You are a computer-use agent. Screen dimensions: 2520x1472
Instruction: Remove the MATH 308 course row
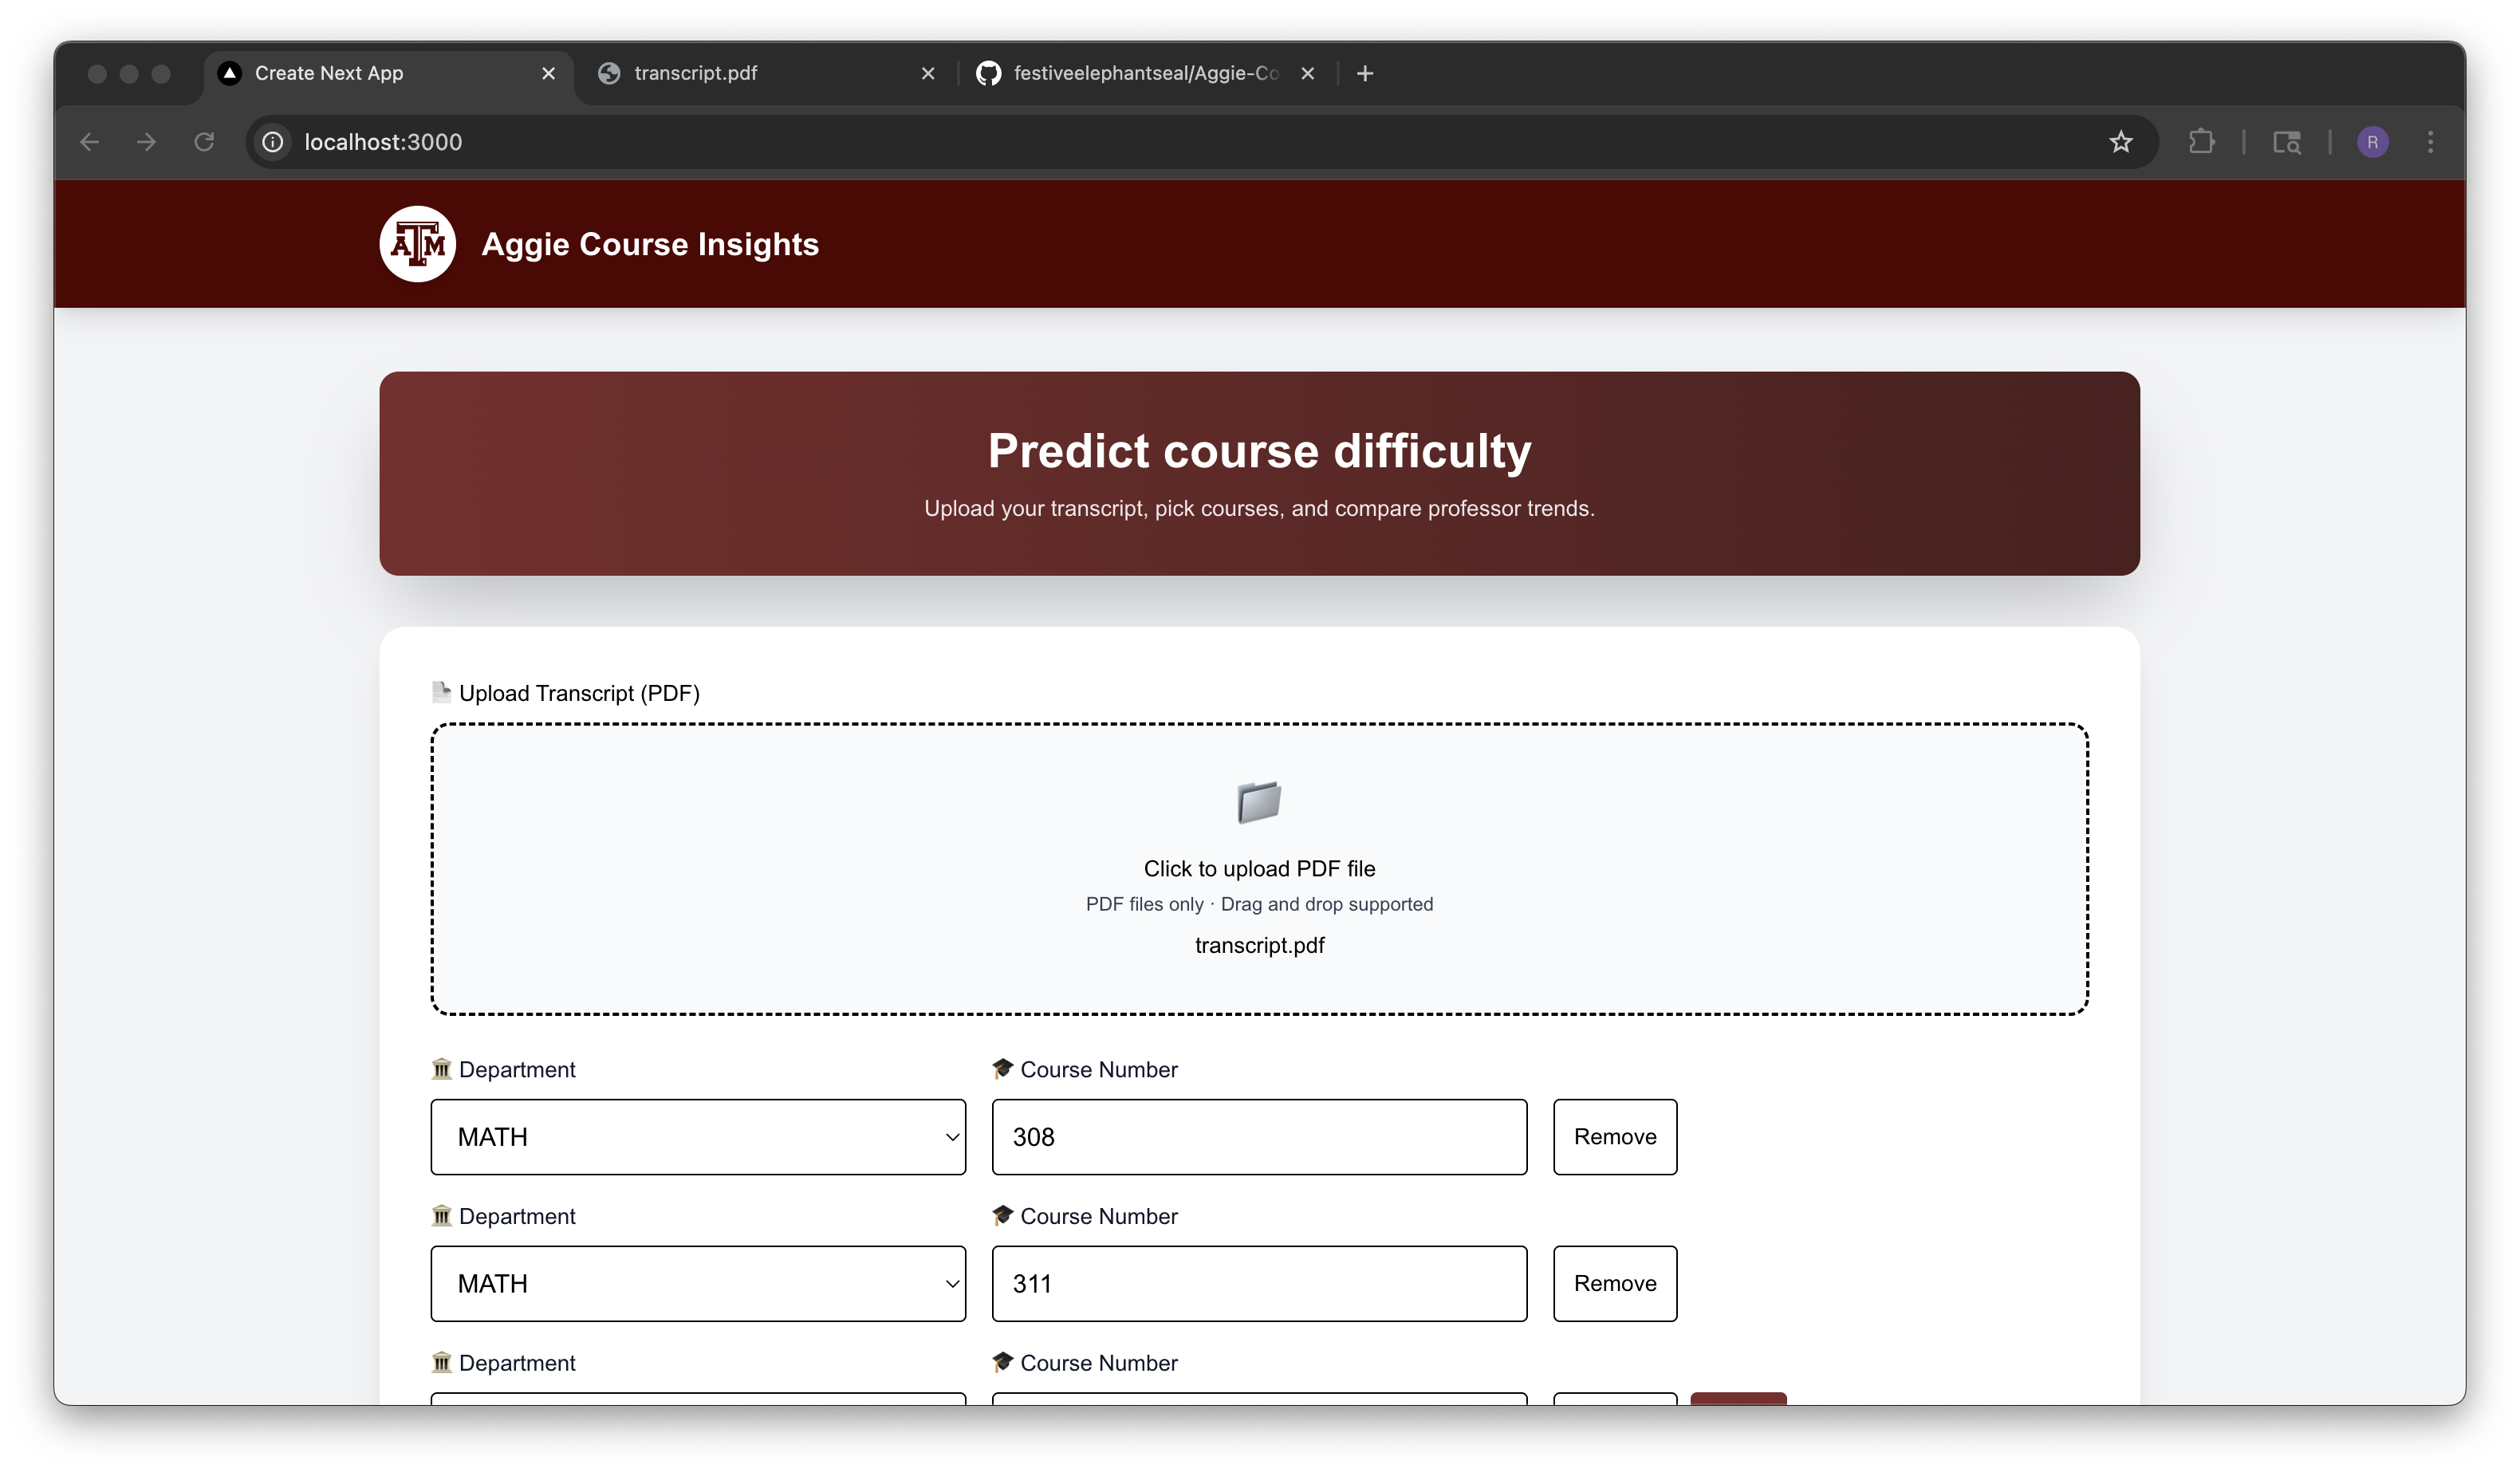1614,1137
